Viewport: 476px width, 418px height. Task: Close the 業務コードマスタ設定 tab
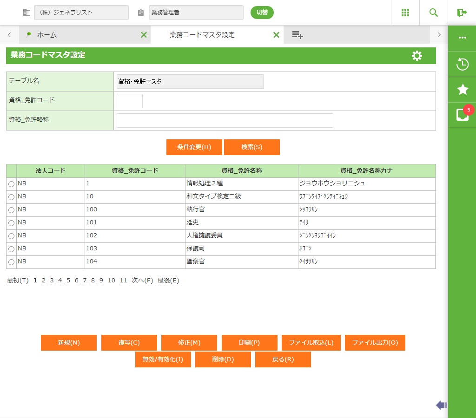(x=276, y=35)
